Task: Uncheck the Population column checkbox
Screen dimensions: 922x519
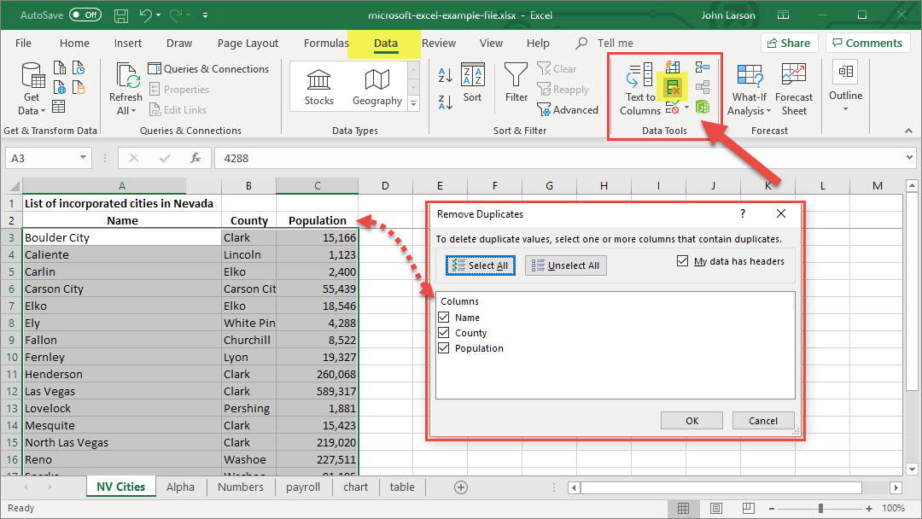Action: [443, 348]
